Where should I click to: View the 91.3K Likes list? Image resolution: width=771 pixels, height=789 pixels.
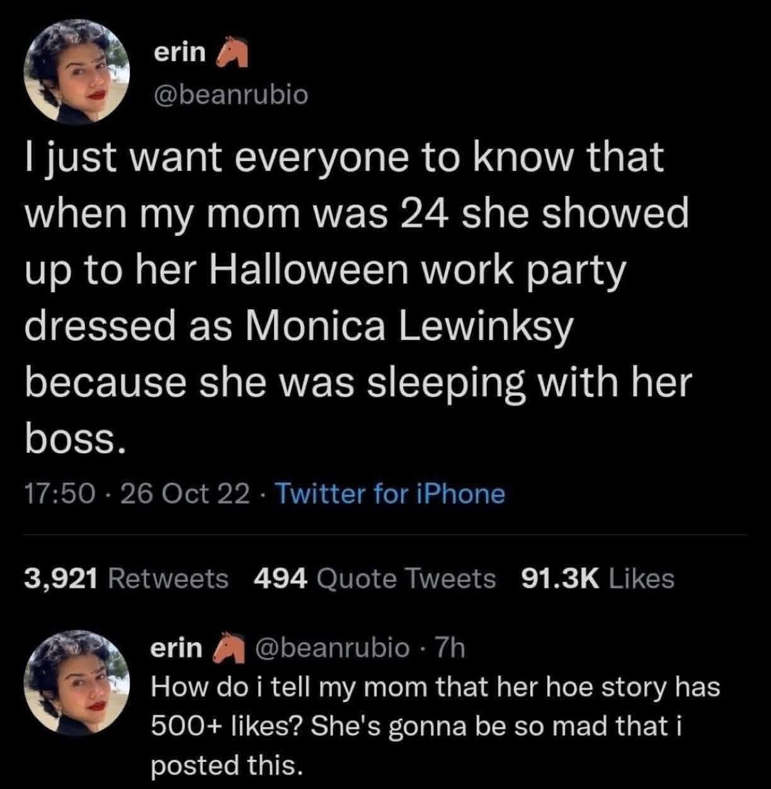[598, 577]
